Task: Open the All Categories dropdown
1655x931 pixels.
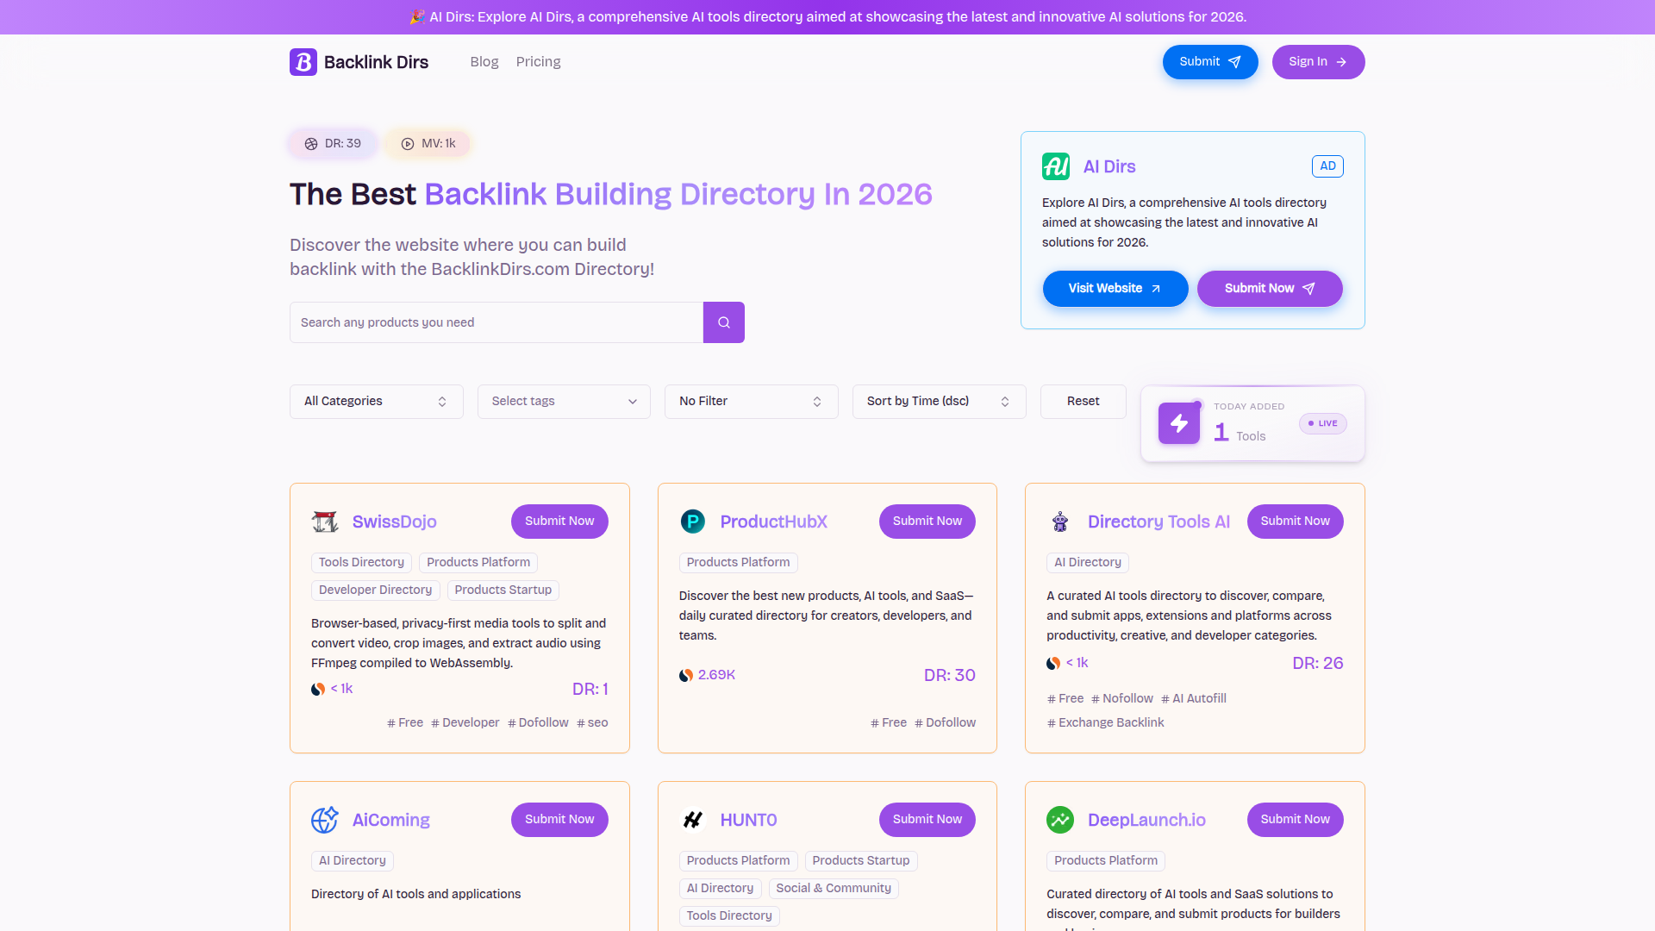Action: [x=376, y=401]
